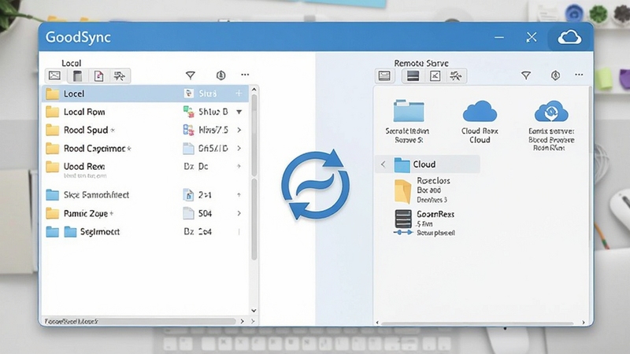This screenshot has height=354, width=630.
Task: Select the Cloud folder row
Action: point(428,164)
